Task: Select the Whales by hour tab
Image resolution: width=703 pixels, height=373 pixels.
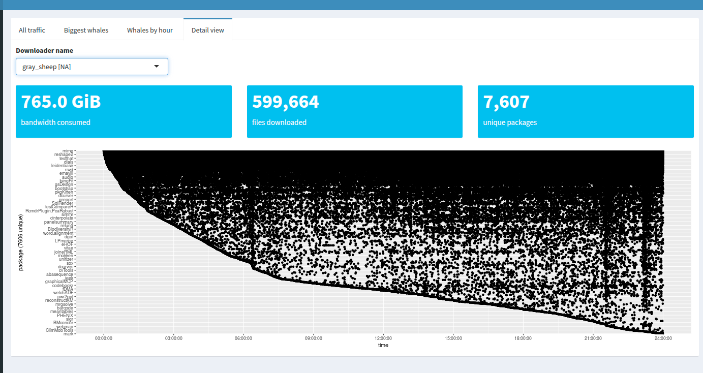Action: [150, 30]
